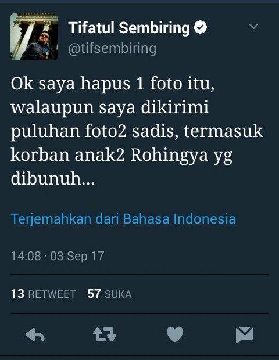This screenshot has height=360, width=279.
Task: Select the tweet text starting Ok saya hapus
Action: click(x=137, y=131)
